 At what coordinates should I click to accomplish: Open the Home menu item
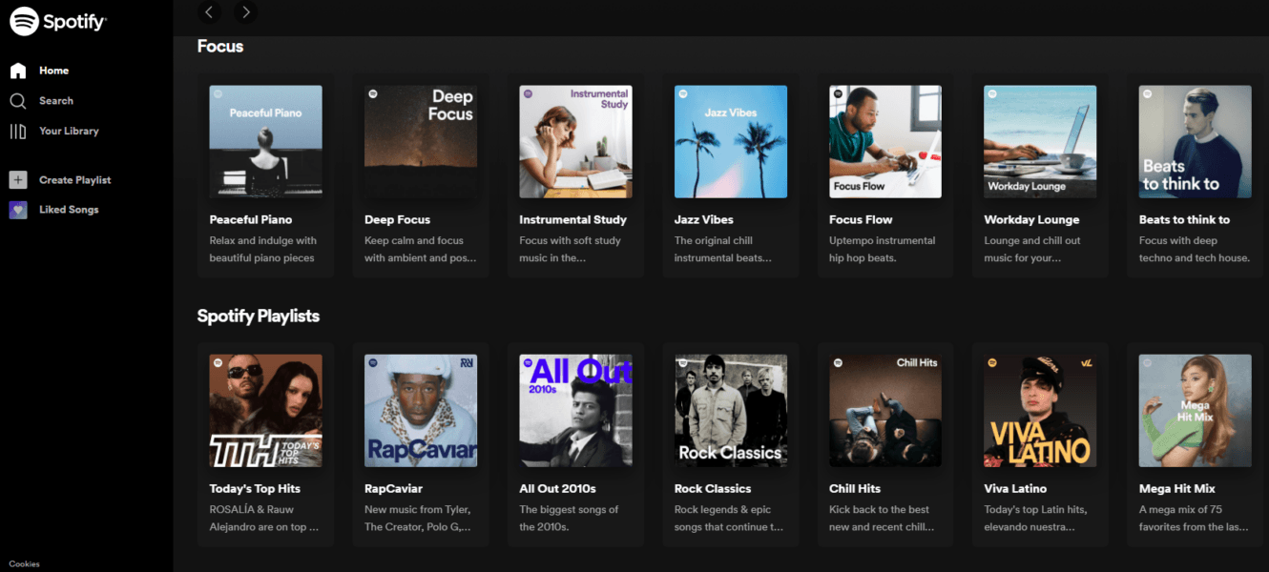point(53,71)
